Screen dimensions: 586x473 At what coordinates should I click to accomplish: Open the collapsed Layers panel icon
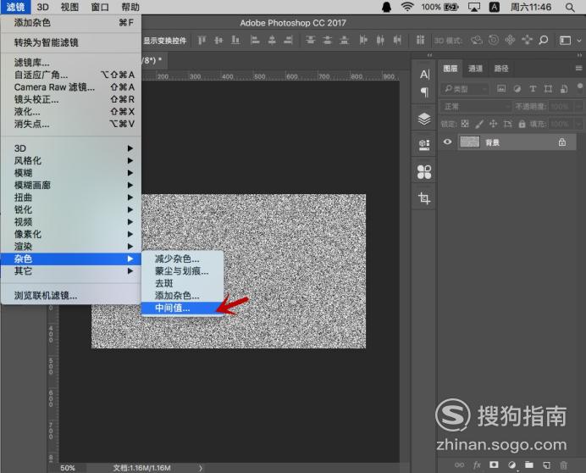click(x=424, y=119)
